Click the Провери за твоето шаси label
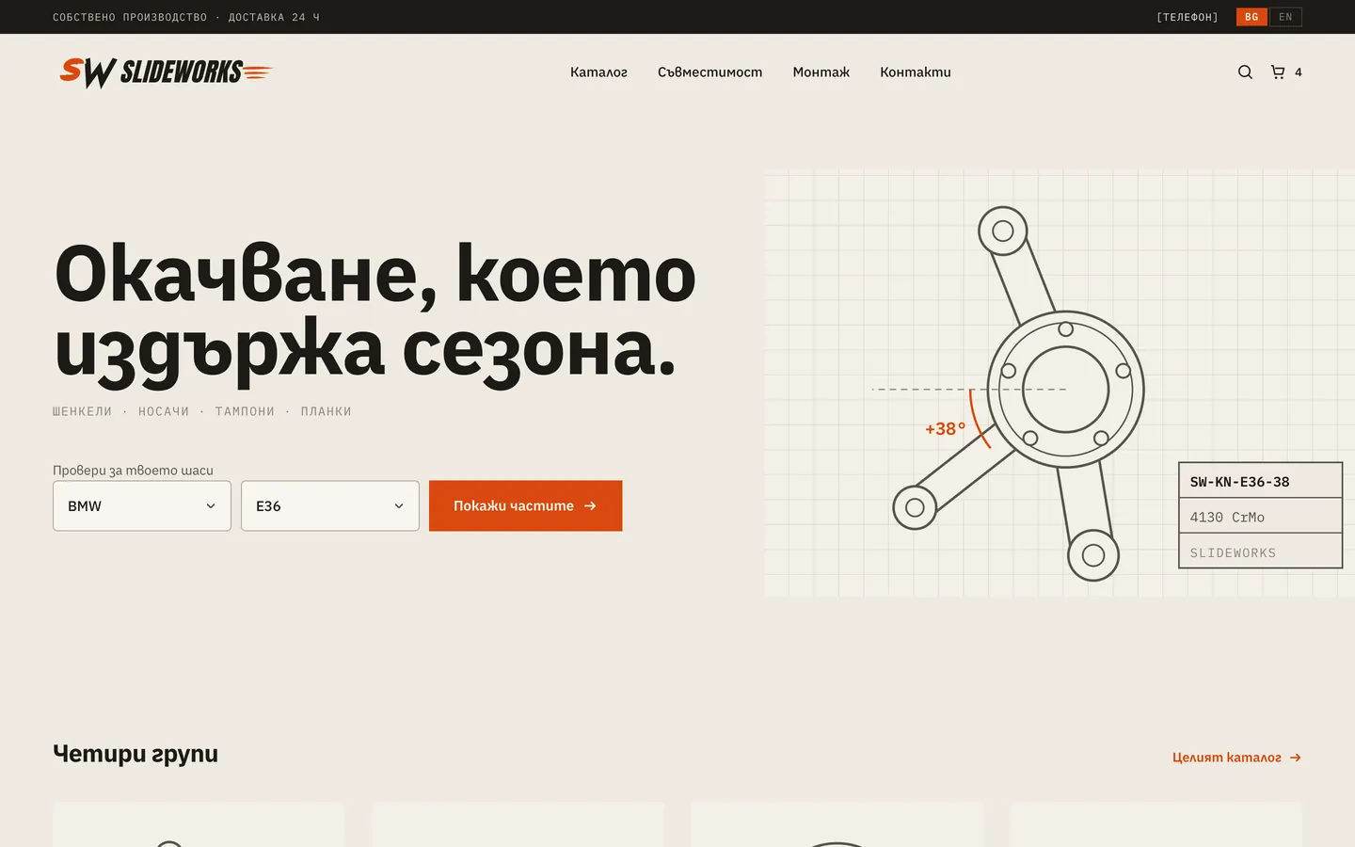This screenshot has height=847, width=1355. (x=133, y=471)
